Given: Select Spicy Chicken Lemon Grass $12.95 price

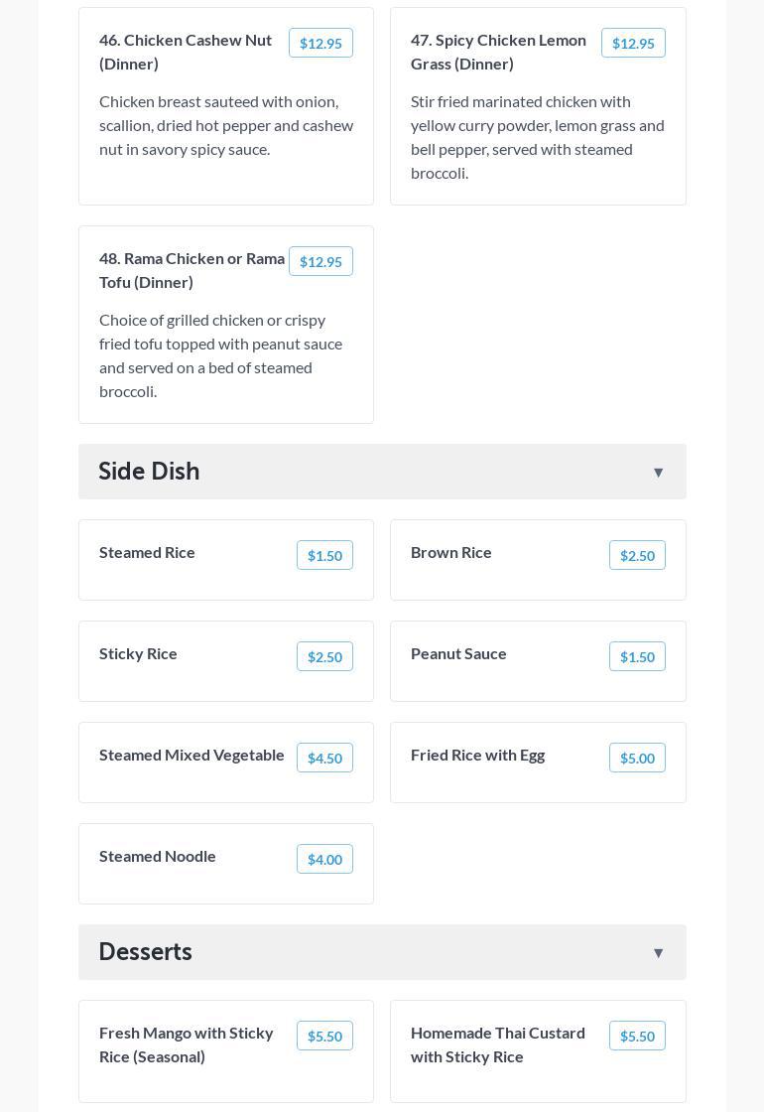Looking at the screenshot, I should click(x=633, y=44).
